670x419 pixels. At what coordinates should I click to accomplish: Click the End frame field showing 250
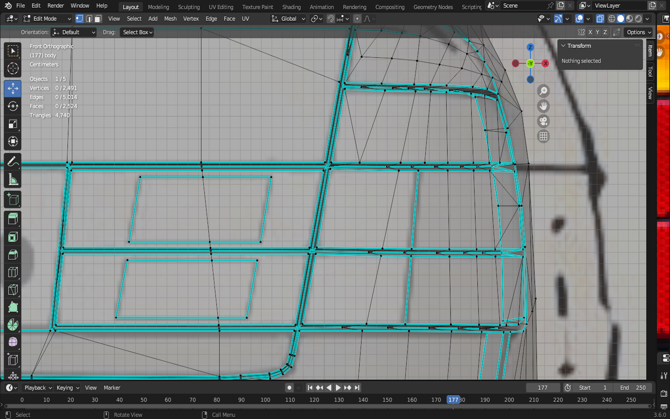633,388
